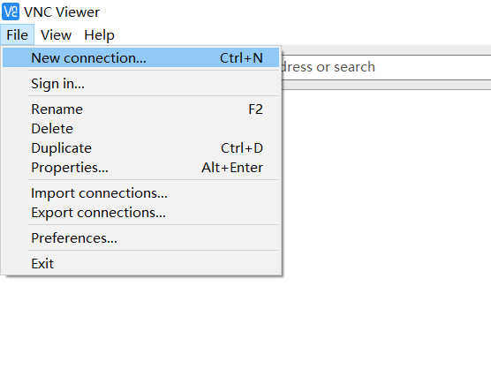Focus the address or search field

pos(386,67)
